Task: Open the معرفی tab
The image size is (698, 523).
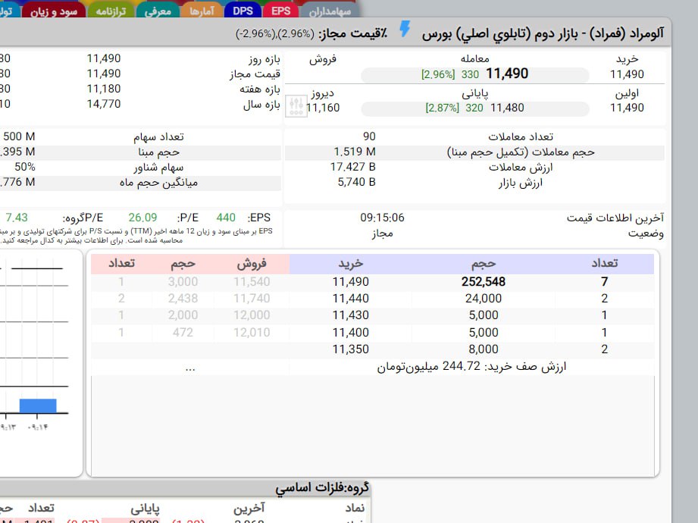Action: [158, 11]
